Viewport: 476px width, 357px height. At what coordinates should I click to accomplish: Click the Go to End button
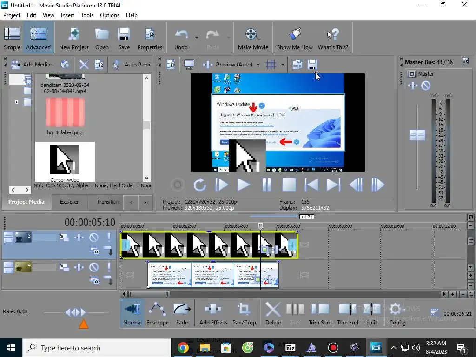coord(333,185)
